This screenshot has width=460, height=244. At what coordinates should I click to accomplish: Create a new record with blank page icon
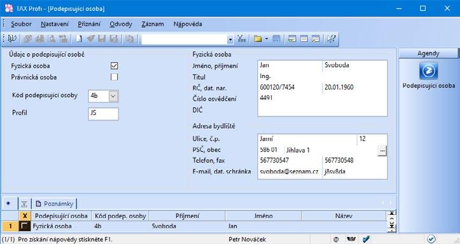[x=79, y=39]
